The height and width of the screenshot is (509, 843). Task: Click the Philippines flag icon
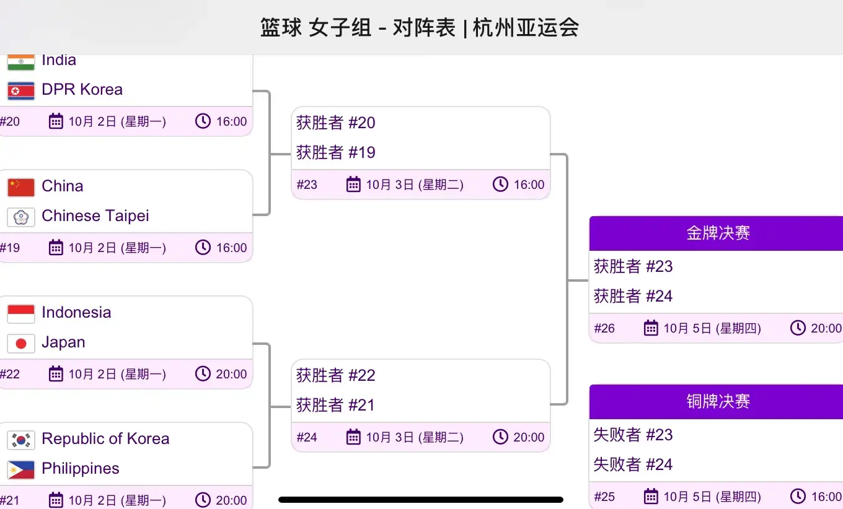click(x=21, y=469)
